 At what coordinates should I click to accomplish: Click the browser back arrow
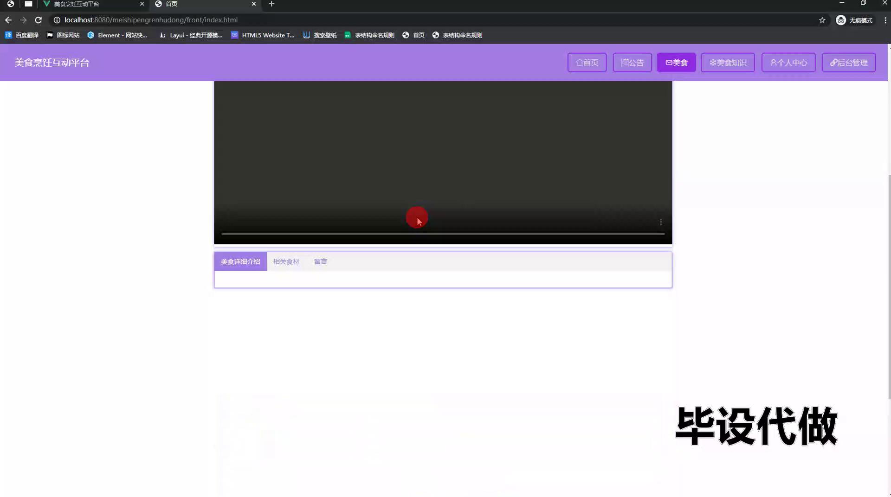pyautogui.click(x=8, y=20)
